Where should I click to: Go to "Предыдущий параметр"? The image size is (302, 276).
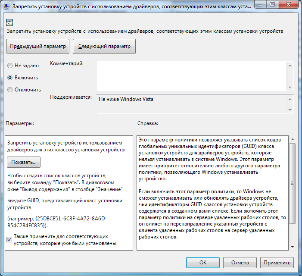pyautogui.click(x=38, y=46)
